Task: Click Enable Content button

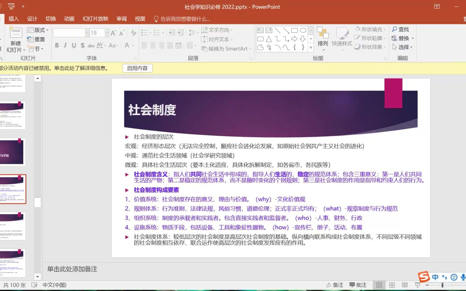Action: [137, 68]
